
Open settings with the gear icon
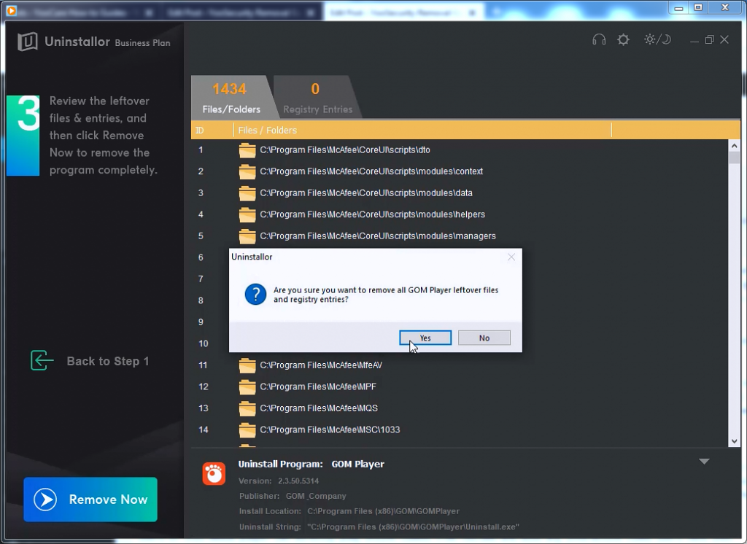[x=623, y=39]
